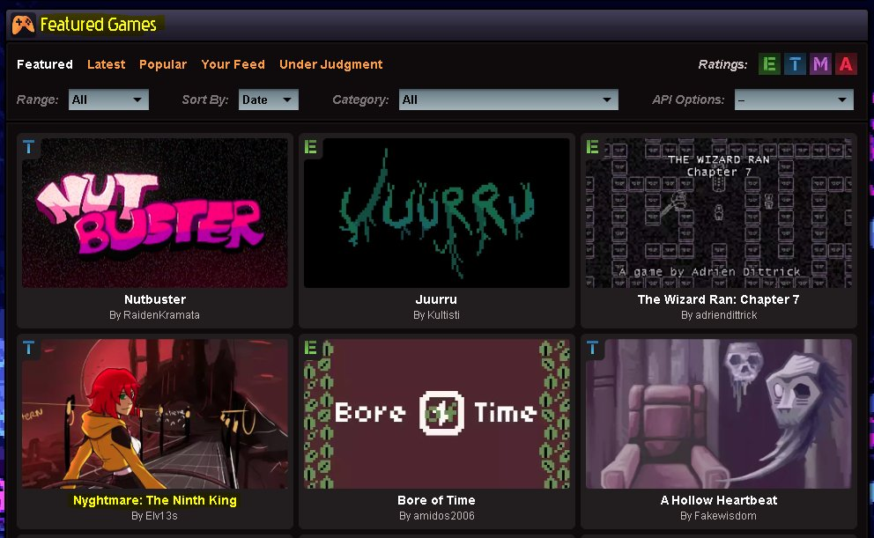Screen dimensions: 874x538
Task: Click the T rating badge on A Hollow Heartbeat
Action: (x=592, y=348)
